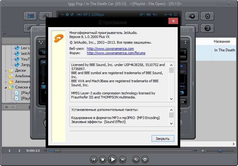Start playback with Play button
Viewport: 238px width, 166px height.
[x=113, y=159]
